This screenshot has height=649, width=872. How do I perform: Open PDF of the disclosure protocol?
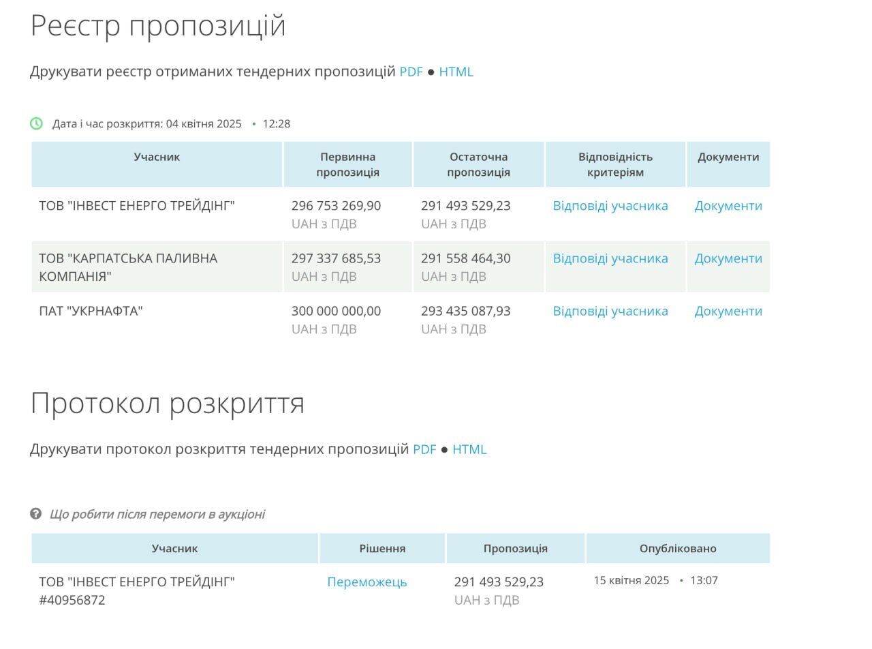424,449
